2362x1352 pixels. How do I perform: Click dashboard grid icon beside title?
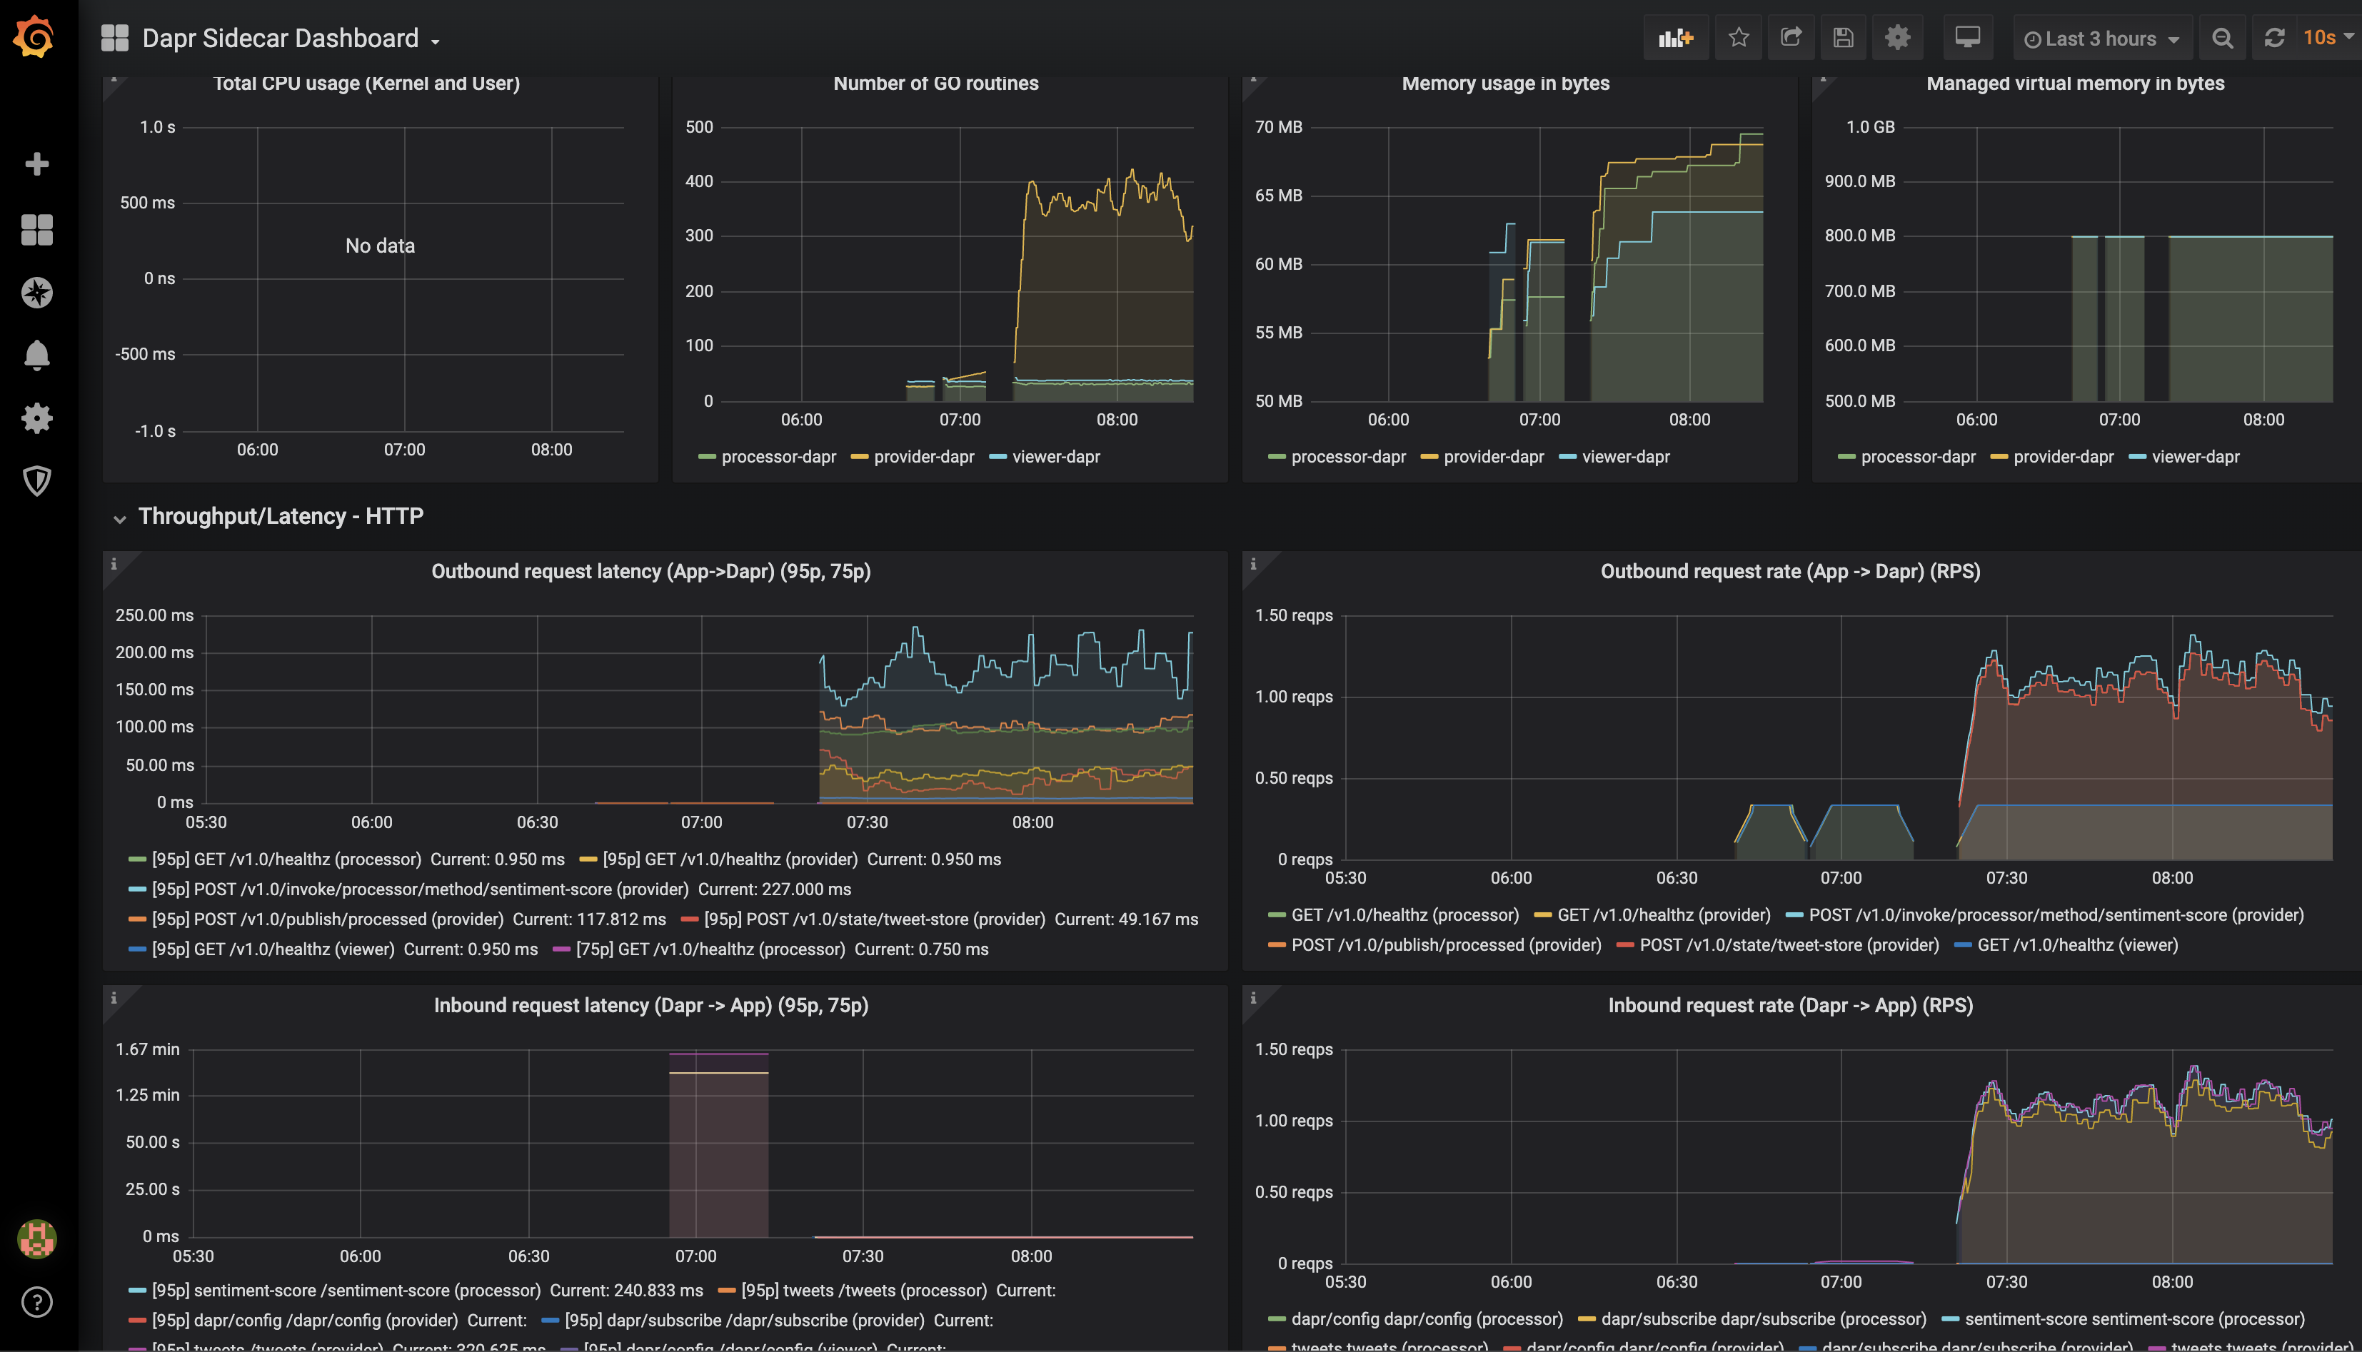114,38
